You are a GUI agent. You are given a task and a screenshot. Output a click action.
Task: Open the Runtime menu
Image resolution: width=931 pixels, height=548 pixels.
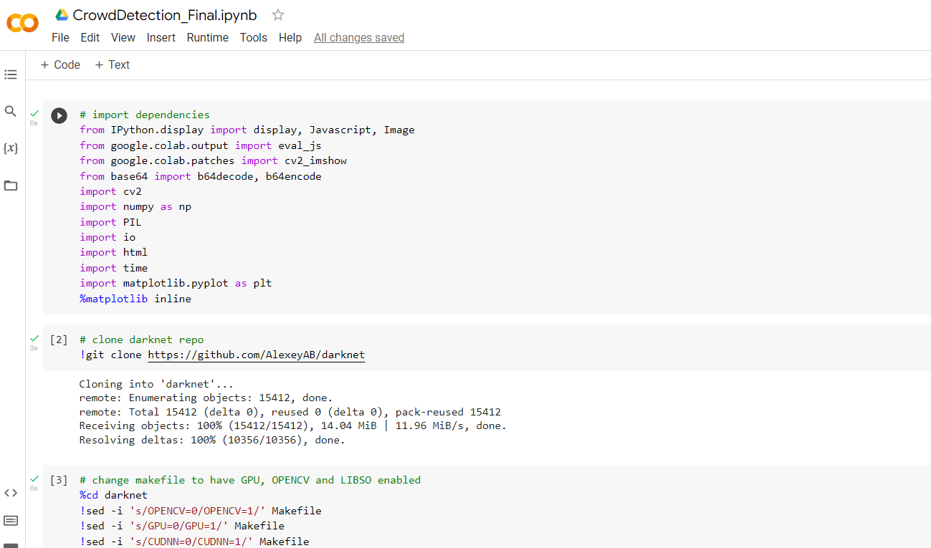[x=207, y=37]
